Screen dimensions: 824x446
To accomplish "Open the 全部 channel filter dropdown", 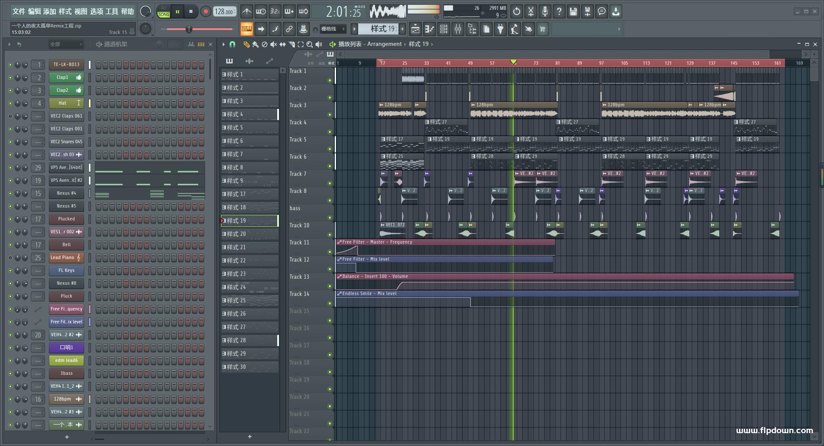I will pyautogui.click(x=66, y=44).
